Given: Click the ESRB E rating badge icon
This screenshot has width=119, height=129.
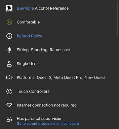Looking at the screenshot, I should click(9, 8).
